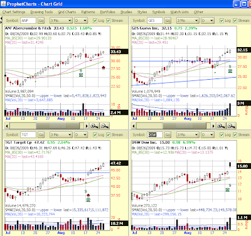The image size is (251, 236).
Task: Open the D interval dropdown for GES
Action: 208,21
